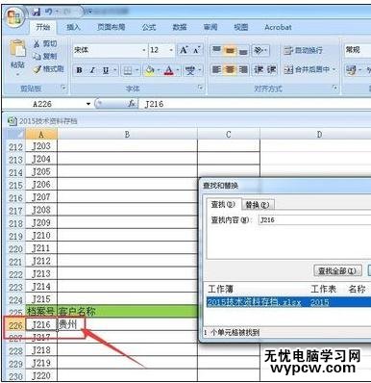Decrease indent
Screen dimensions: 371x383
(x=259, y=69)
